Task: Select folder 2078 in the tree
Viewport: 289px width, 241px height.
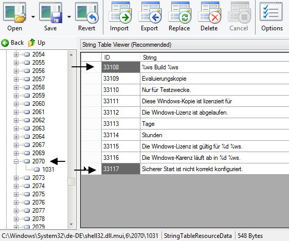Action: [x=34, y=219]
